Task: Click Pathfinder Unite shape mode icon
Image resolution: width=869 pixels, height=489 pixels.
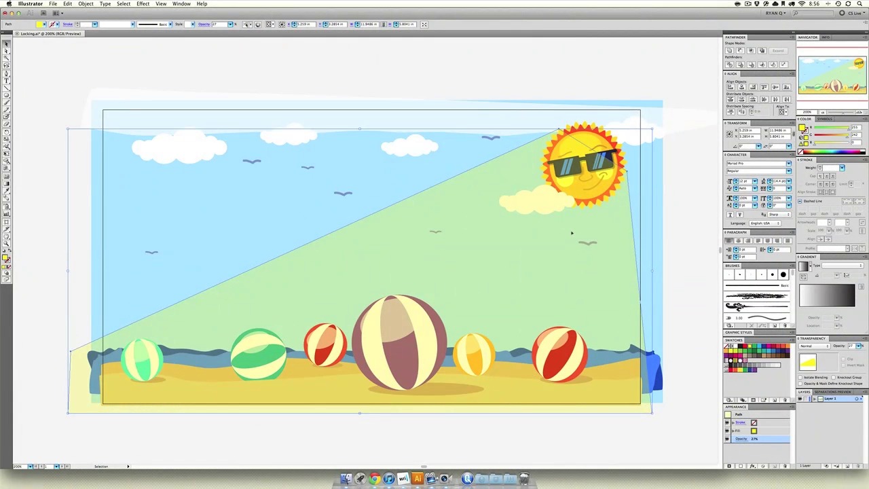Action: pyautogui.click(x=729, y=50)
